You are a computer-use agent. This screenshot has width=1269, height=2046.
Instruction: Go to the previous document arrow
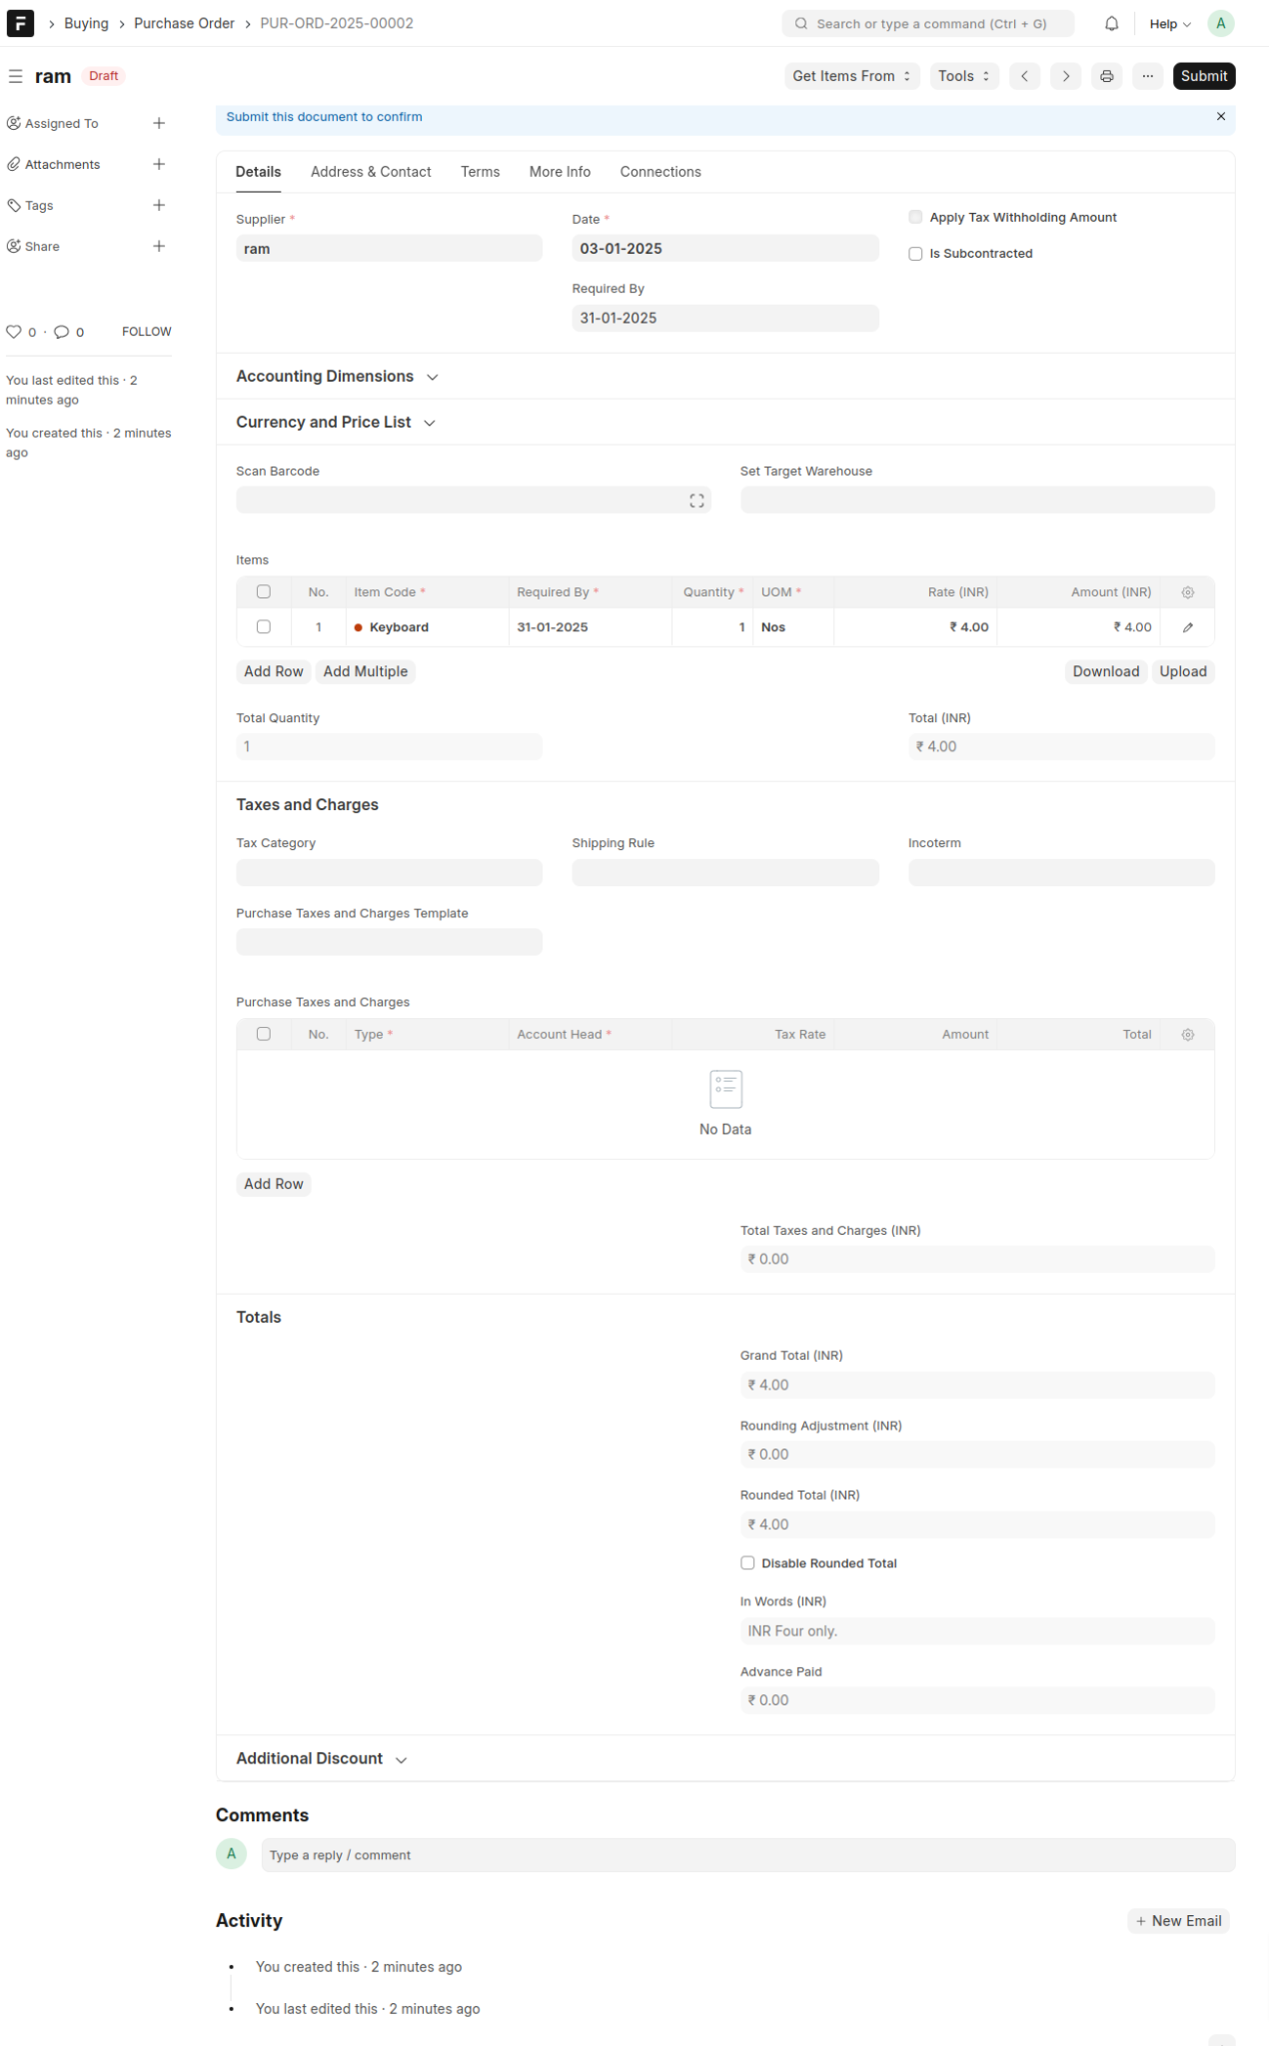1024,76
